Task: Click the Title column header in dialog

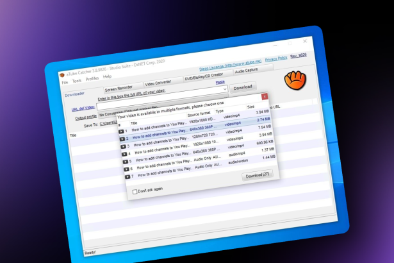Action: point(134,123)
